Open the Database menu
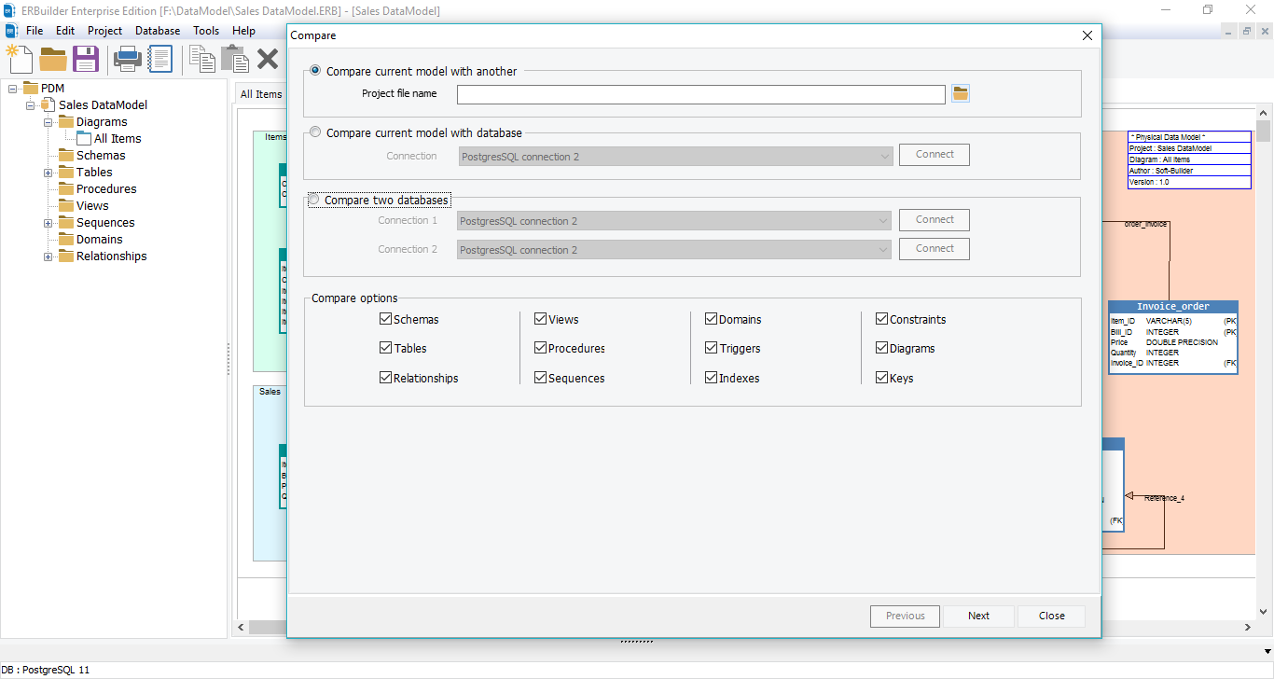1274x679 pixels. (157, 30)
